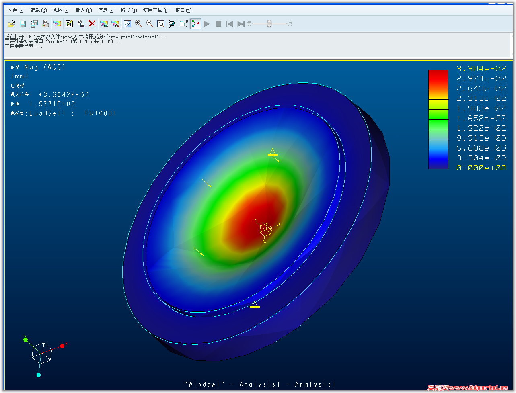Toggle the highlighted node-graph toolbar button
The height and width of the screenshot is (393, 516).
pos(196,24)
